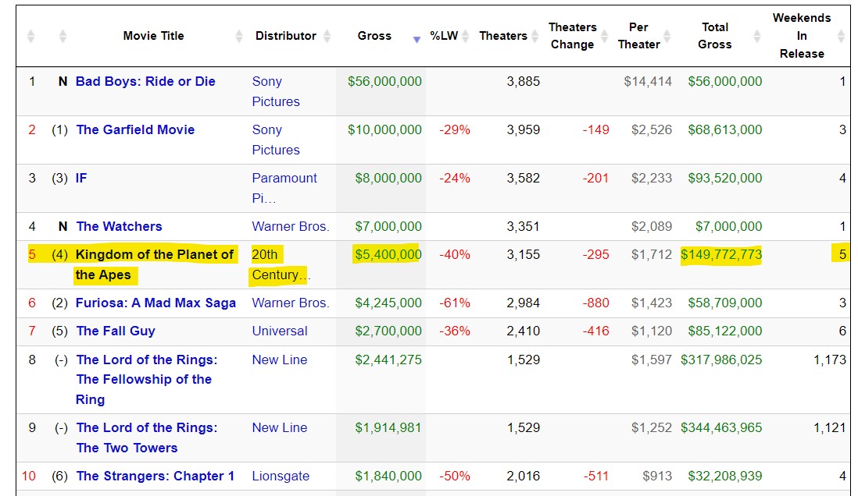
Task: Click the IF movie title link
Action: pyautogui.click(x=81, y=178)
